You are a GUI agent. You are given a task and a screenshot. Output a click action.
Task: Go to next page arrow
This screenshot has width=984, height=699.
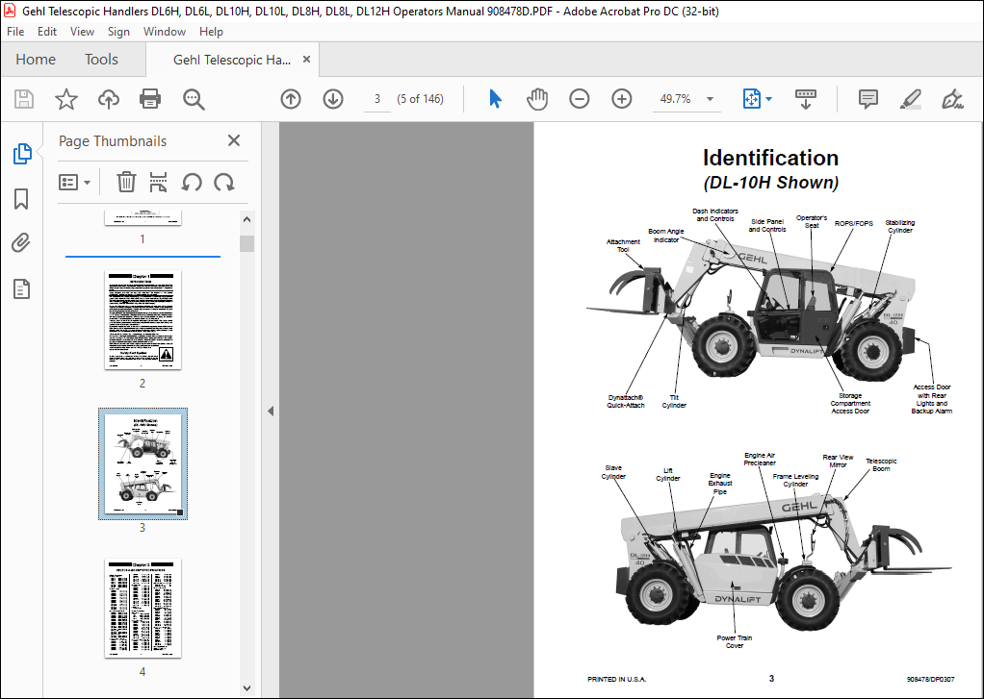[x=332, y=99]
